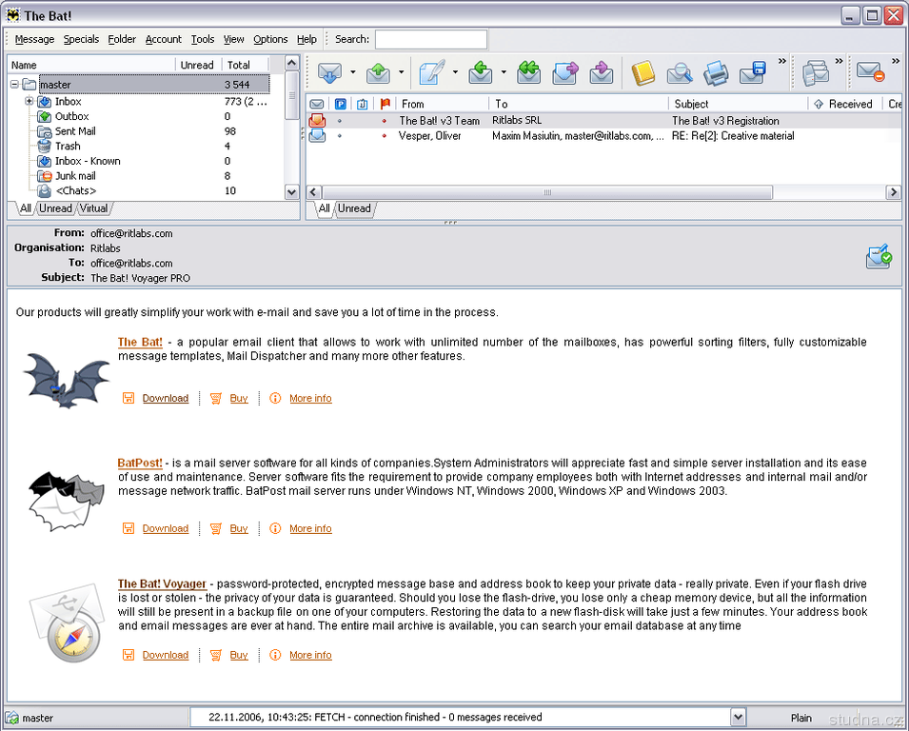
Task: Click the Save message floppy disk icon
Action: click(753, 73)
